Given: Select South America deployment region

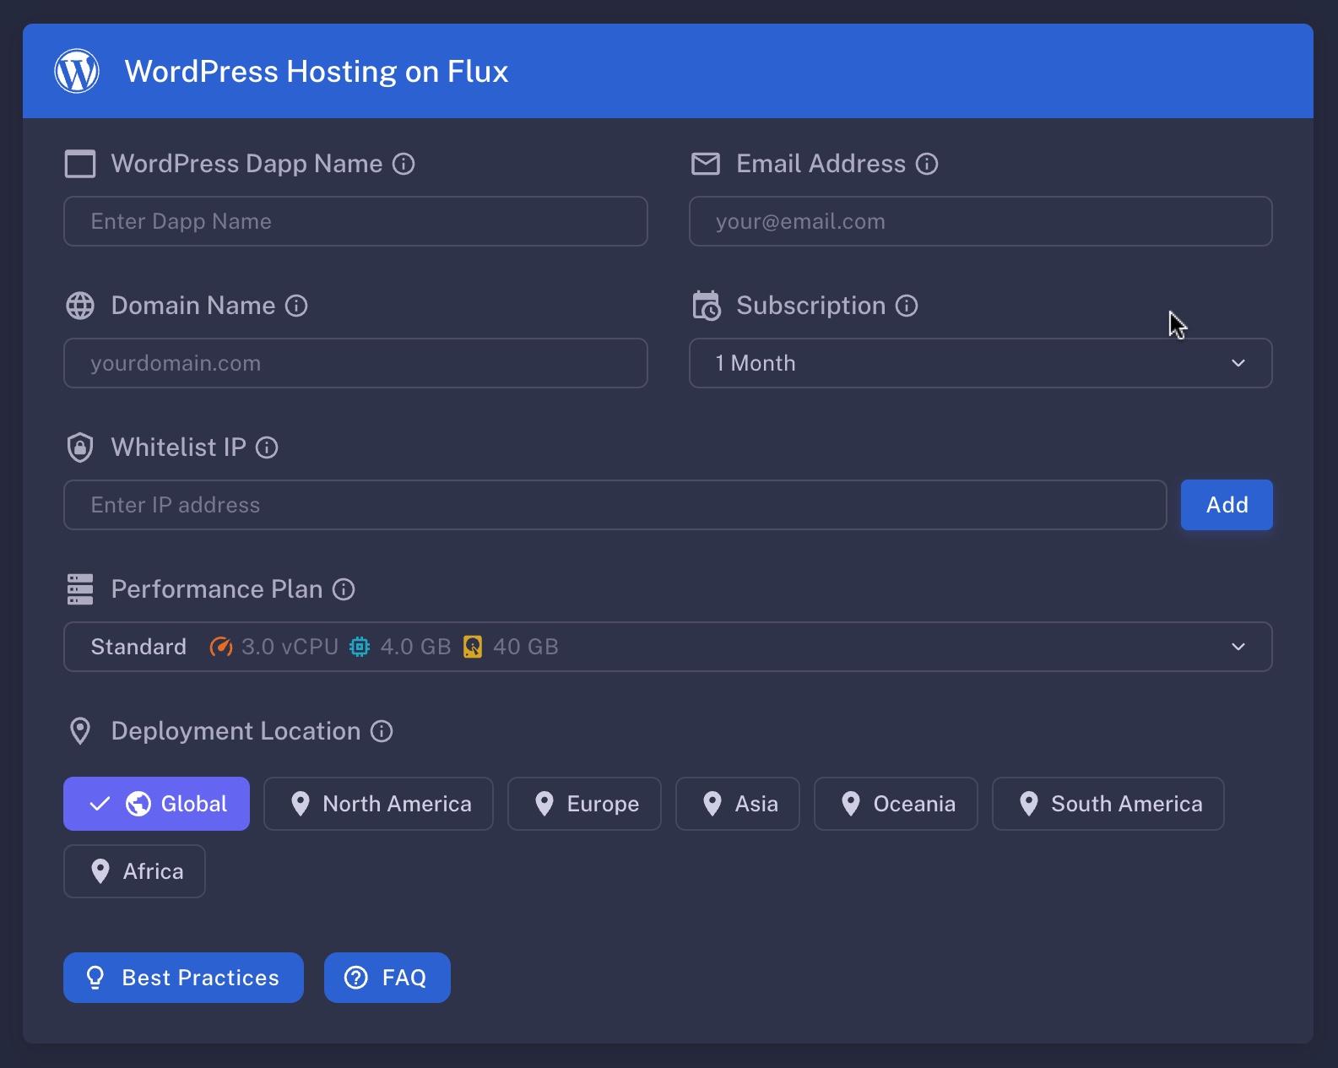Looking at the screenshot, I should (x=1108, y=804).
